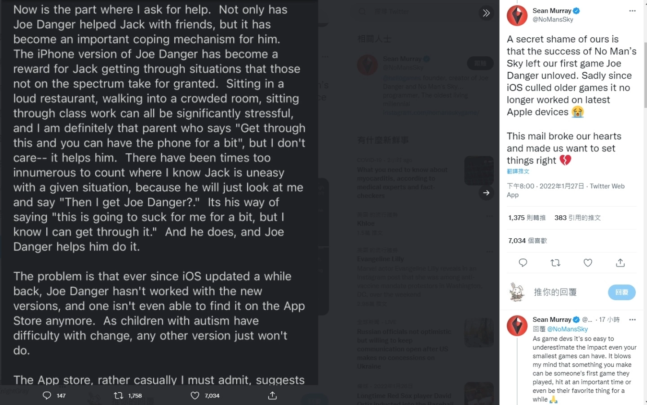Open the more options menu on the main tweet
Screen dimensions: 647x405
(632, 11)
